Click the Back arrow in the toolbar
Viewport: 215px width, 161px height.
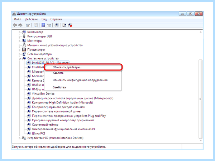coord(15,25)
